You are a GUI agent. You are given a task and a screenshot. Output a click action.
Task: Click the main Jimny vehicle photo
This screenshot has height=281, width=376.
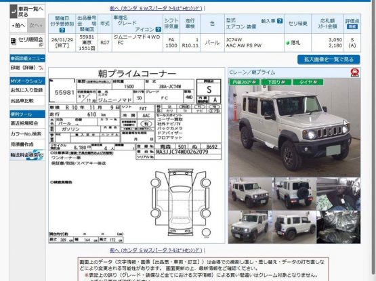(x=294, y=127)
